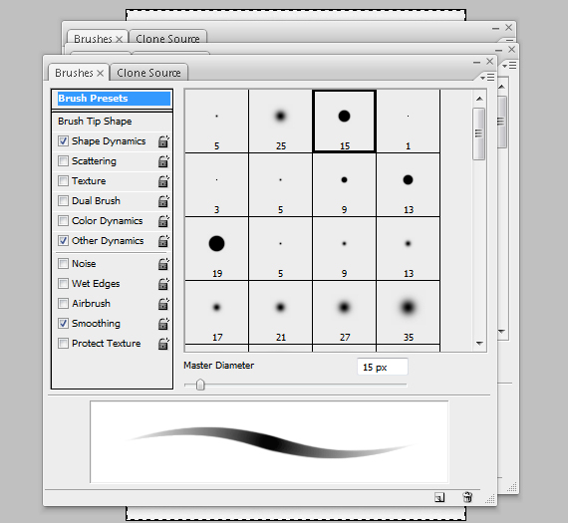This screenshot has width=568, height=523.
Task: Click lock icon beside Wet Edges
Action: (x=163, y=284)
